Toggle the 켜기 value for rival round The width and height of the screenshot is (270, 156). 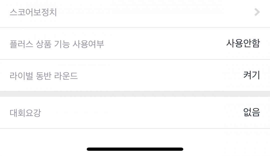point(251,75)
